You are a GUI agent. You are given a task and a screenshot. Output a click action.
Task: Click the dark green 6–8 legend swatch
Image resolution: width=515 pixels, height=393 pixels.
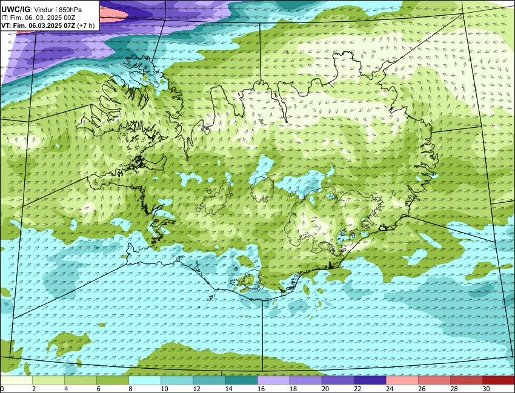113,380
